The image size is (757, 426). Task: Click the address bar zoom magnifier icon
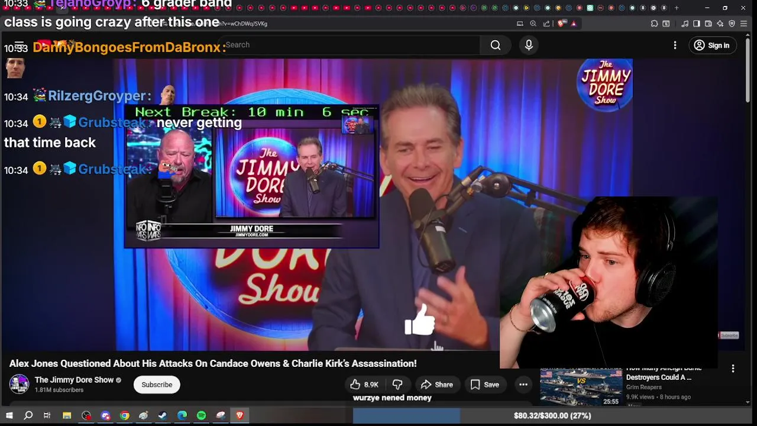(533, 24)
